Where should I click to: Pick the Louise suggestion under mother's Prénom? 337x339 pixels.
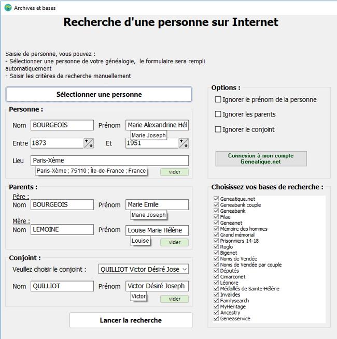coord(140,241)
